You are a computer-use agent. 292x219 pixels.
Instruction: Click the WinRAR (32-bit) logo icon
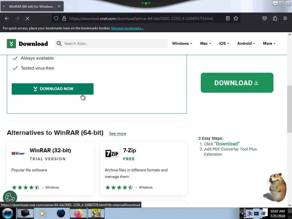coord(18,153)
